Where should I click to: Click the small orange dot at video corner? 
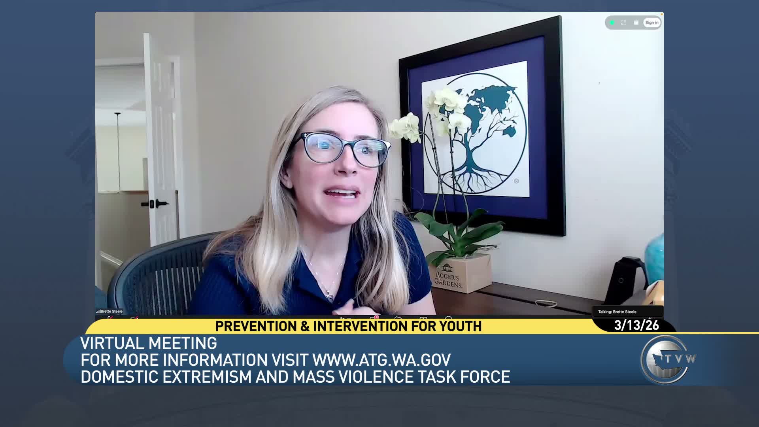(x=661, y=14)
